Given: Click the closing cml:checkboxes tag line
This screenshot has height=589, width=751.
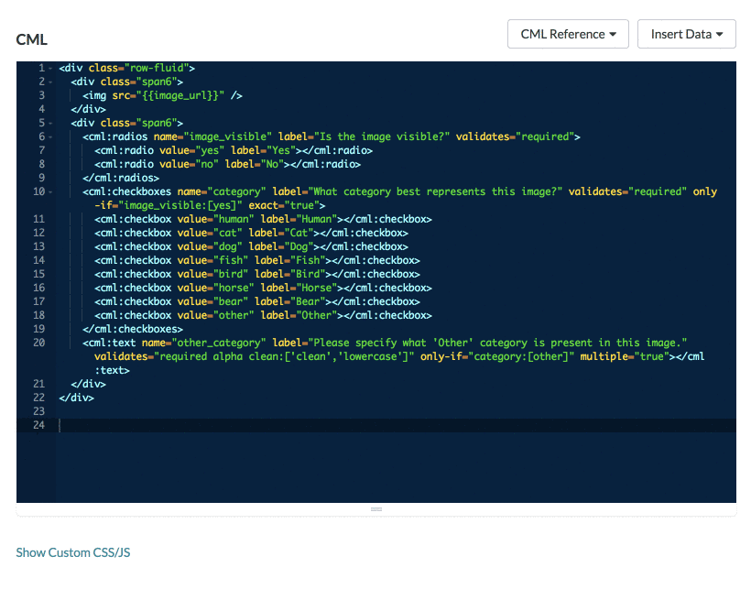Looking at the screenshot, I should (133, 329).
